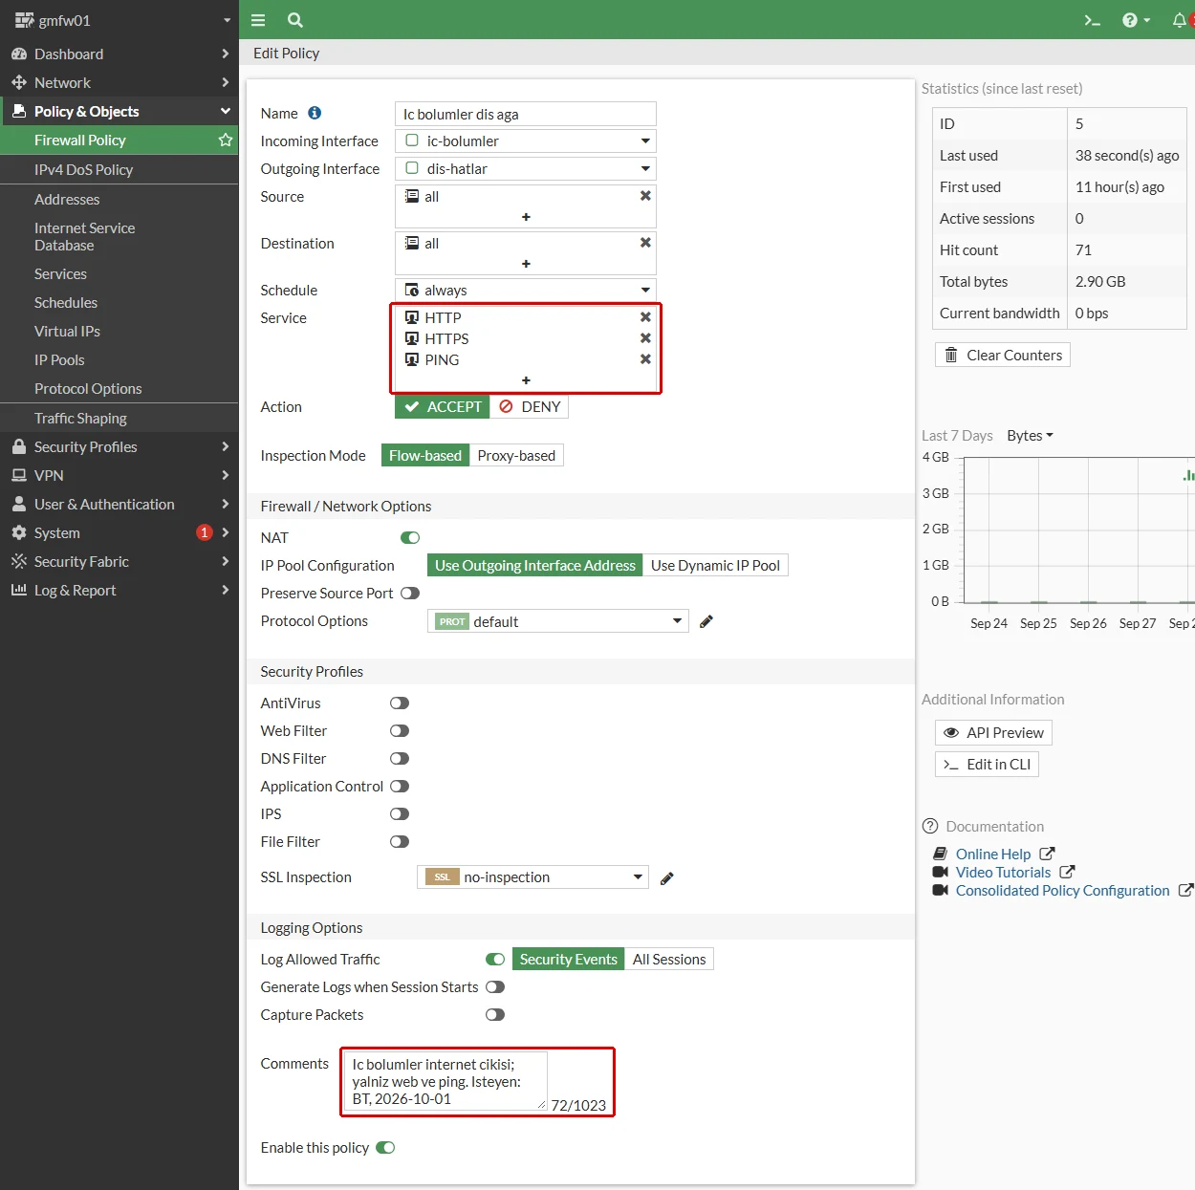Open the Bytes chart unit dropdown
Viewport: 1195px width, 1190px height.
tap(1030, 436)
